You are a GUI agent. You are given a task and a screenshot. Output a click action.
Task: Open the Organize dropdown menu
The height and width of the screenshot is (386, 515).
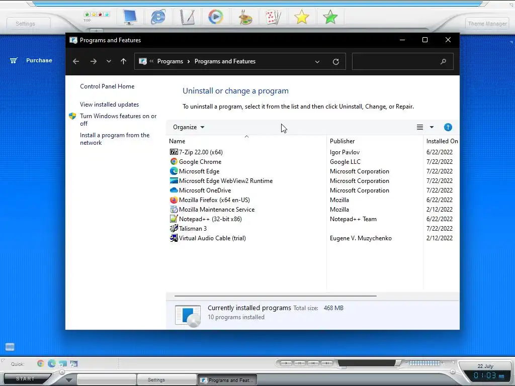click(x=189, y=127)
